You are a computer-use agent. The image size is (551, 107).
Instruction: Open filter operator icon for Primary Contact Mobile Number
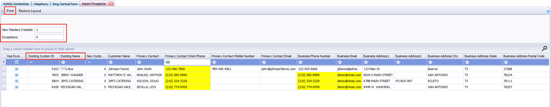coord(214,62)
